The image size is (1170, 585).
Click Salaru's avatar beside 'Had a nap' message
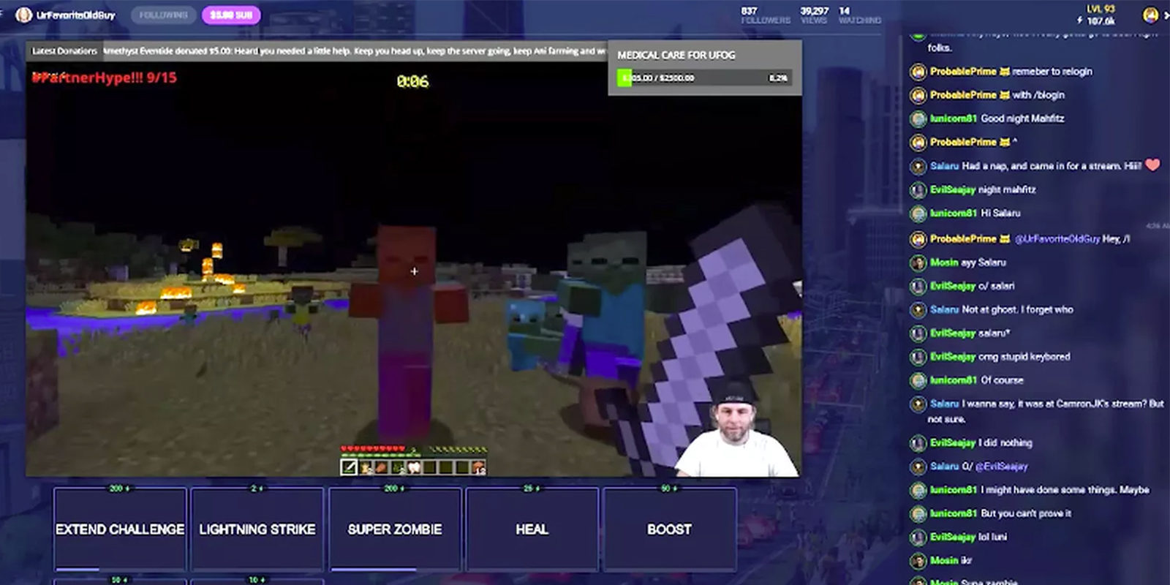[x=918, y=167]
